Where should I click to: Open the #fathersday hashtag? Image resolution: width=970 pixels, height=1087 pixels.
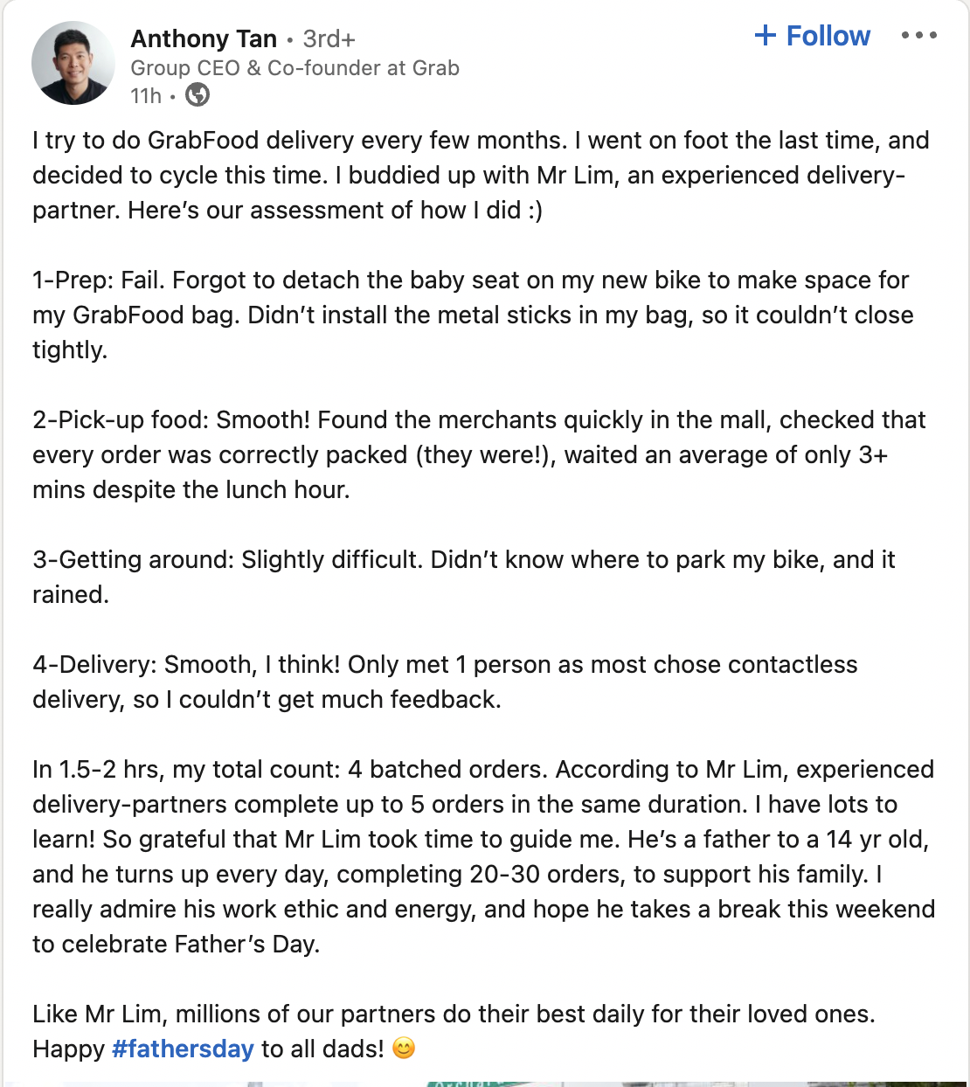click(183, 1049)
